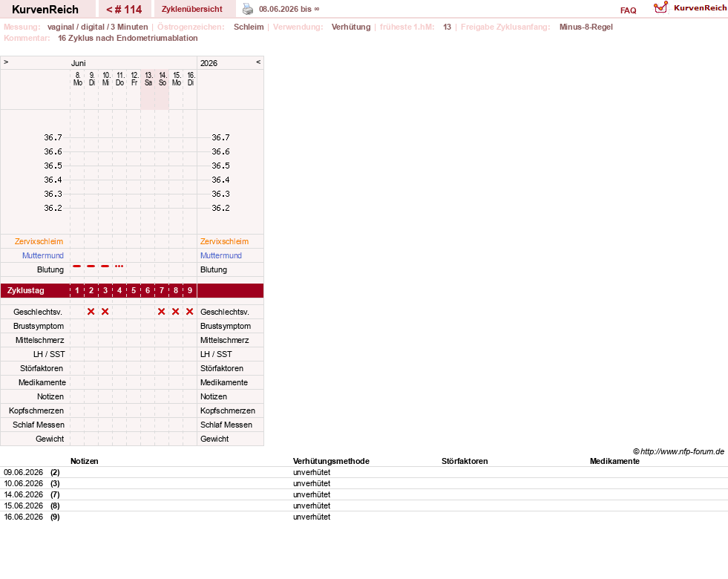Click cycle day 5 in Zyklustag row

click(x=134, y=291)
